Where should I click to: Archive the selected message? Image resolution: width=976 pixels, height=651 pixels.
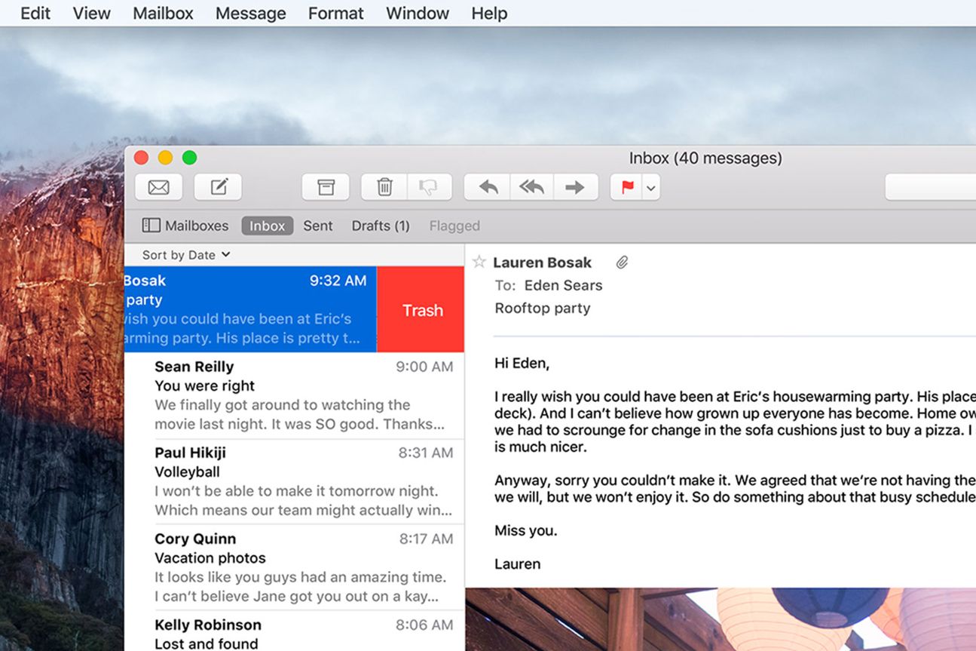(x=326, y=187)
